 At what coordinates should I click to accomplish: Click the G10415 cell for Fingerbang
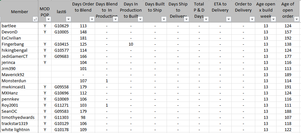[x=61, y=44]
